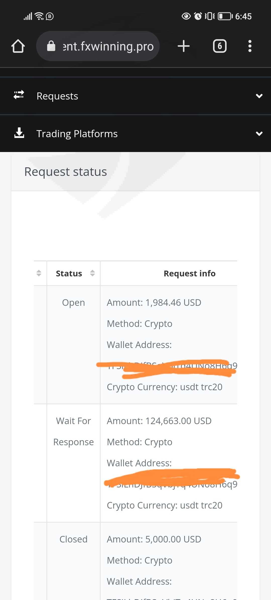Tap the lock icon in address bar
Screen dimensions: 271x600
(x=51, y=46)
